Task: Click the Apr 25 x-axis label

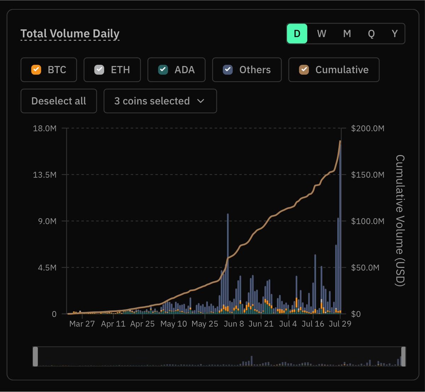Action: 142,324
